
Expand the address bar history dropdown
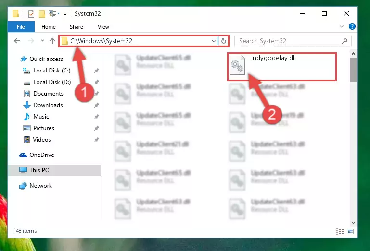pyautogui.click(x=214, y=41)
